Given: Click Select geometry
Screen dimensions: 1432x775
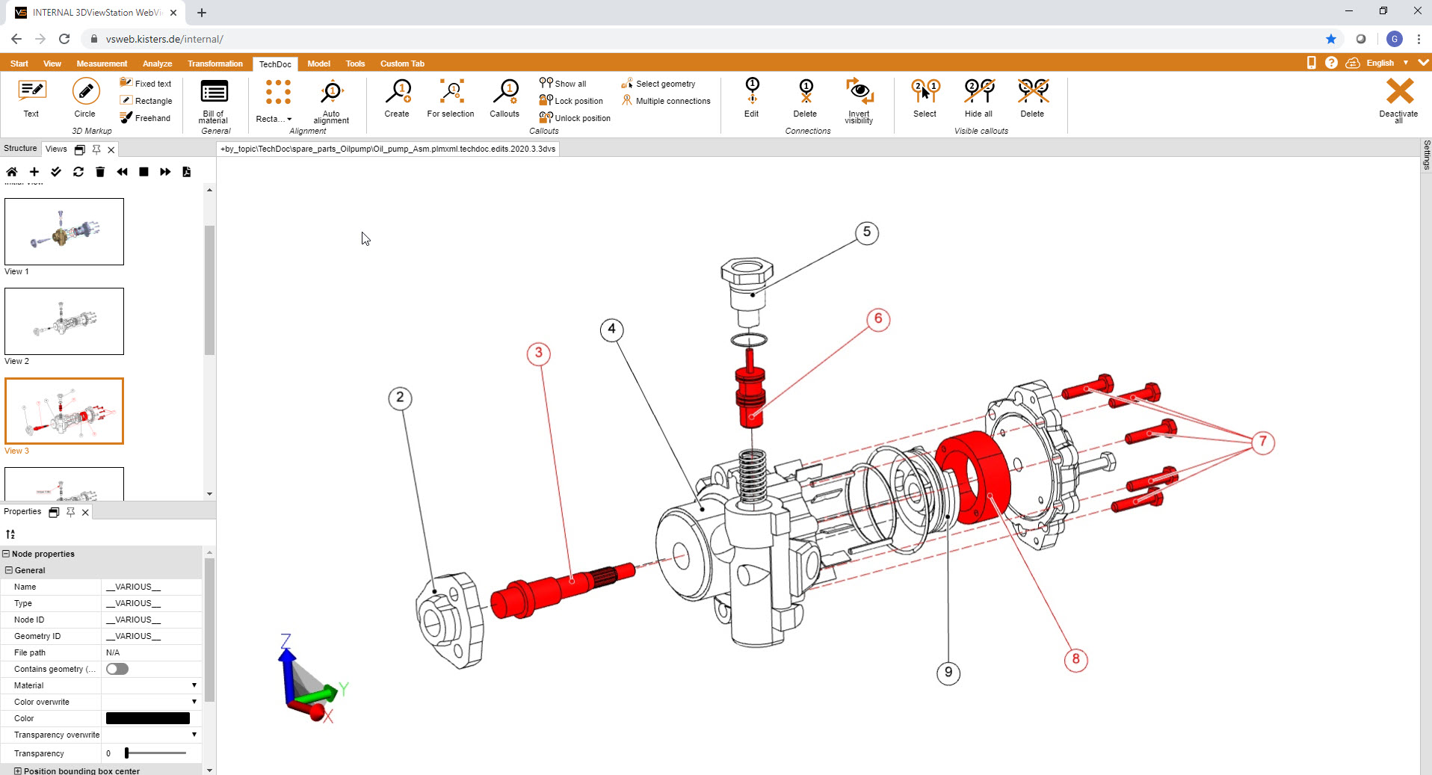Looking at the screenshot, I should pyautogui.click(x=658, y=84).
